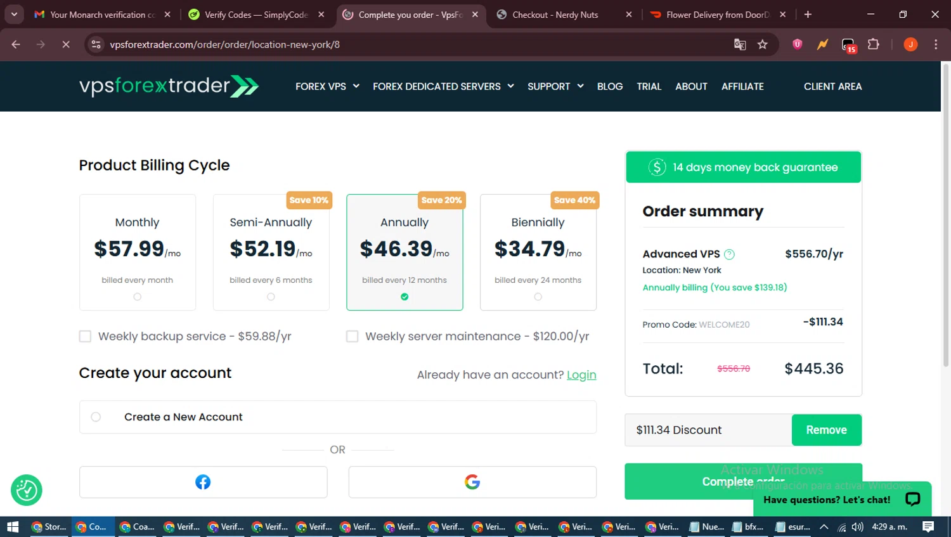Click the $445.36 total amount
The height and width of the screenshot is (537, 951).
click(814, 368)
